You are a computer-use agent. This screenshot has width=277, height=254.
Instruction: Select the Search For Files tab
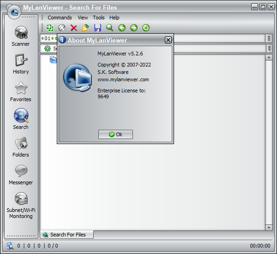pyautogui.click(x=67, y=235)
